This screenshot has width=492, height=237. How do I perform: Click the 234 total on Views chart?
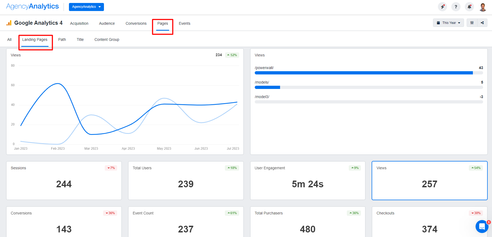pyautogui.click(x=219, y=55)
